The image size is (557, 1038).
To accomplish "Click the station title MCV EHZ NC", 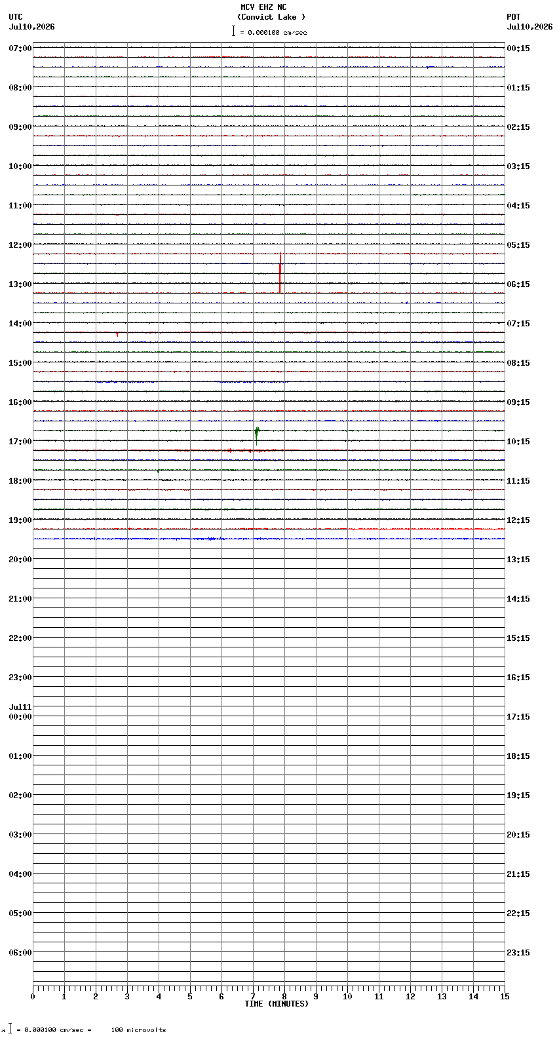I will 263,7.
